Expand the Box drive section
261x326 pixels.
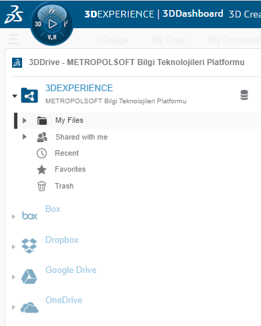coord(13,217)
